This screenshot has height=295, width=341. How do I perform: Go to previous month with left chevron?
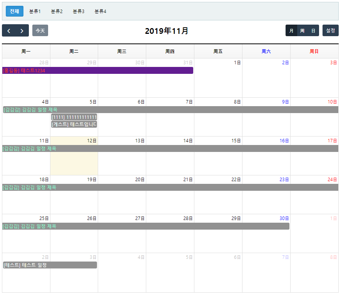coord(9,31)
